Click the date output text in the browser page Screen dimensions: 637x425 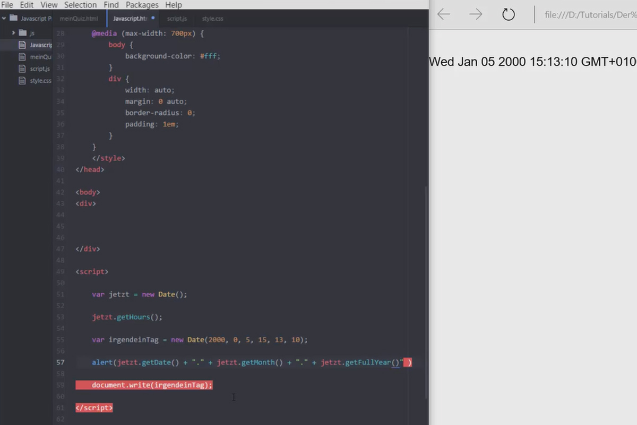pos(533,62)
